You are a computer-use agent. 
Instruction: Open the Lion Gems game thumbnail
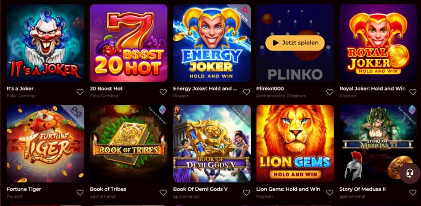pos(295,144)
